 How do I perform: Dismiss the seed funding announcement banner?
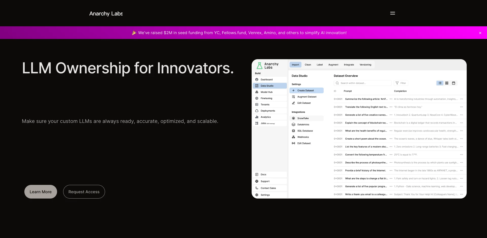[x=480, y=33]
